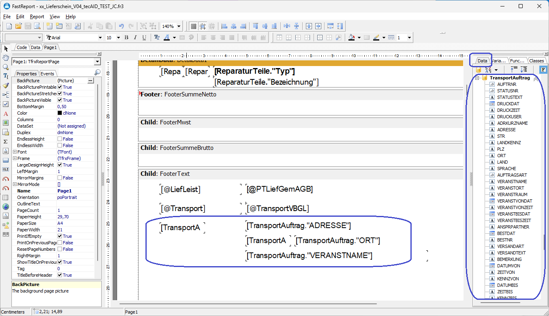The height and width of the screenshot is (316, 549).
Task: Toggle BackPicturePrintable checkbox
Action: (x=60, y=87)
